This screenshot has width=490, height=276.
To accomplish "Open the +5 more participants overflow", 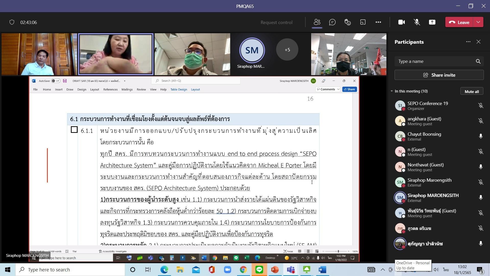I will click(287, 50).
